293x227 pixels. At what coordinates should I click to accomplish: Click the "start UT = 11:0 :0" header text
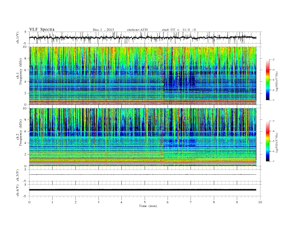(179, 30)
